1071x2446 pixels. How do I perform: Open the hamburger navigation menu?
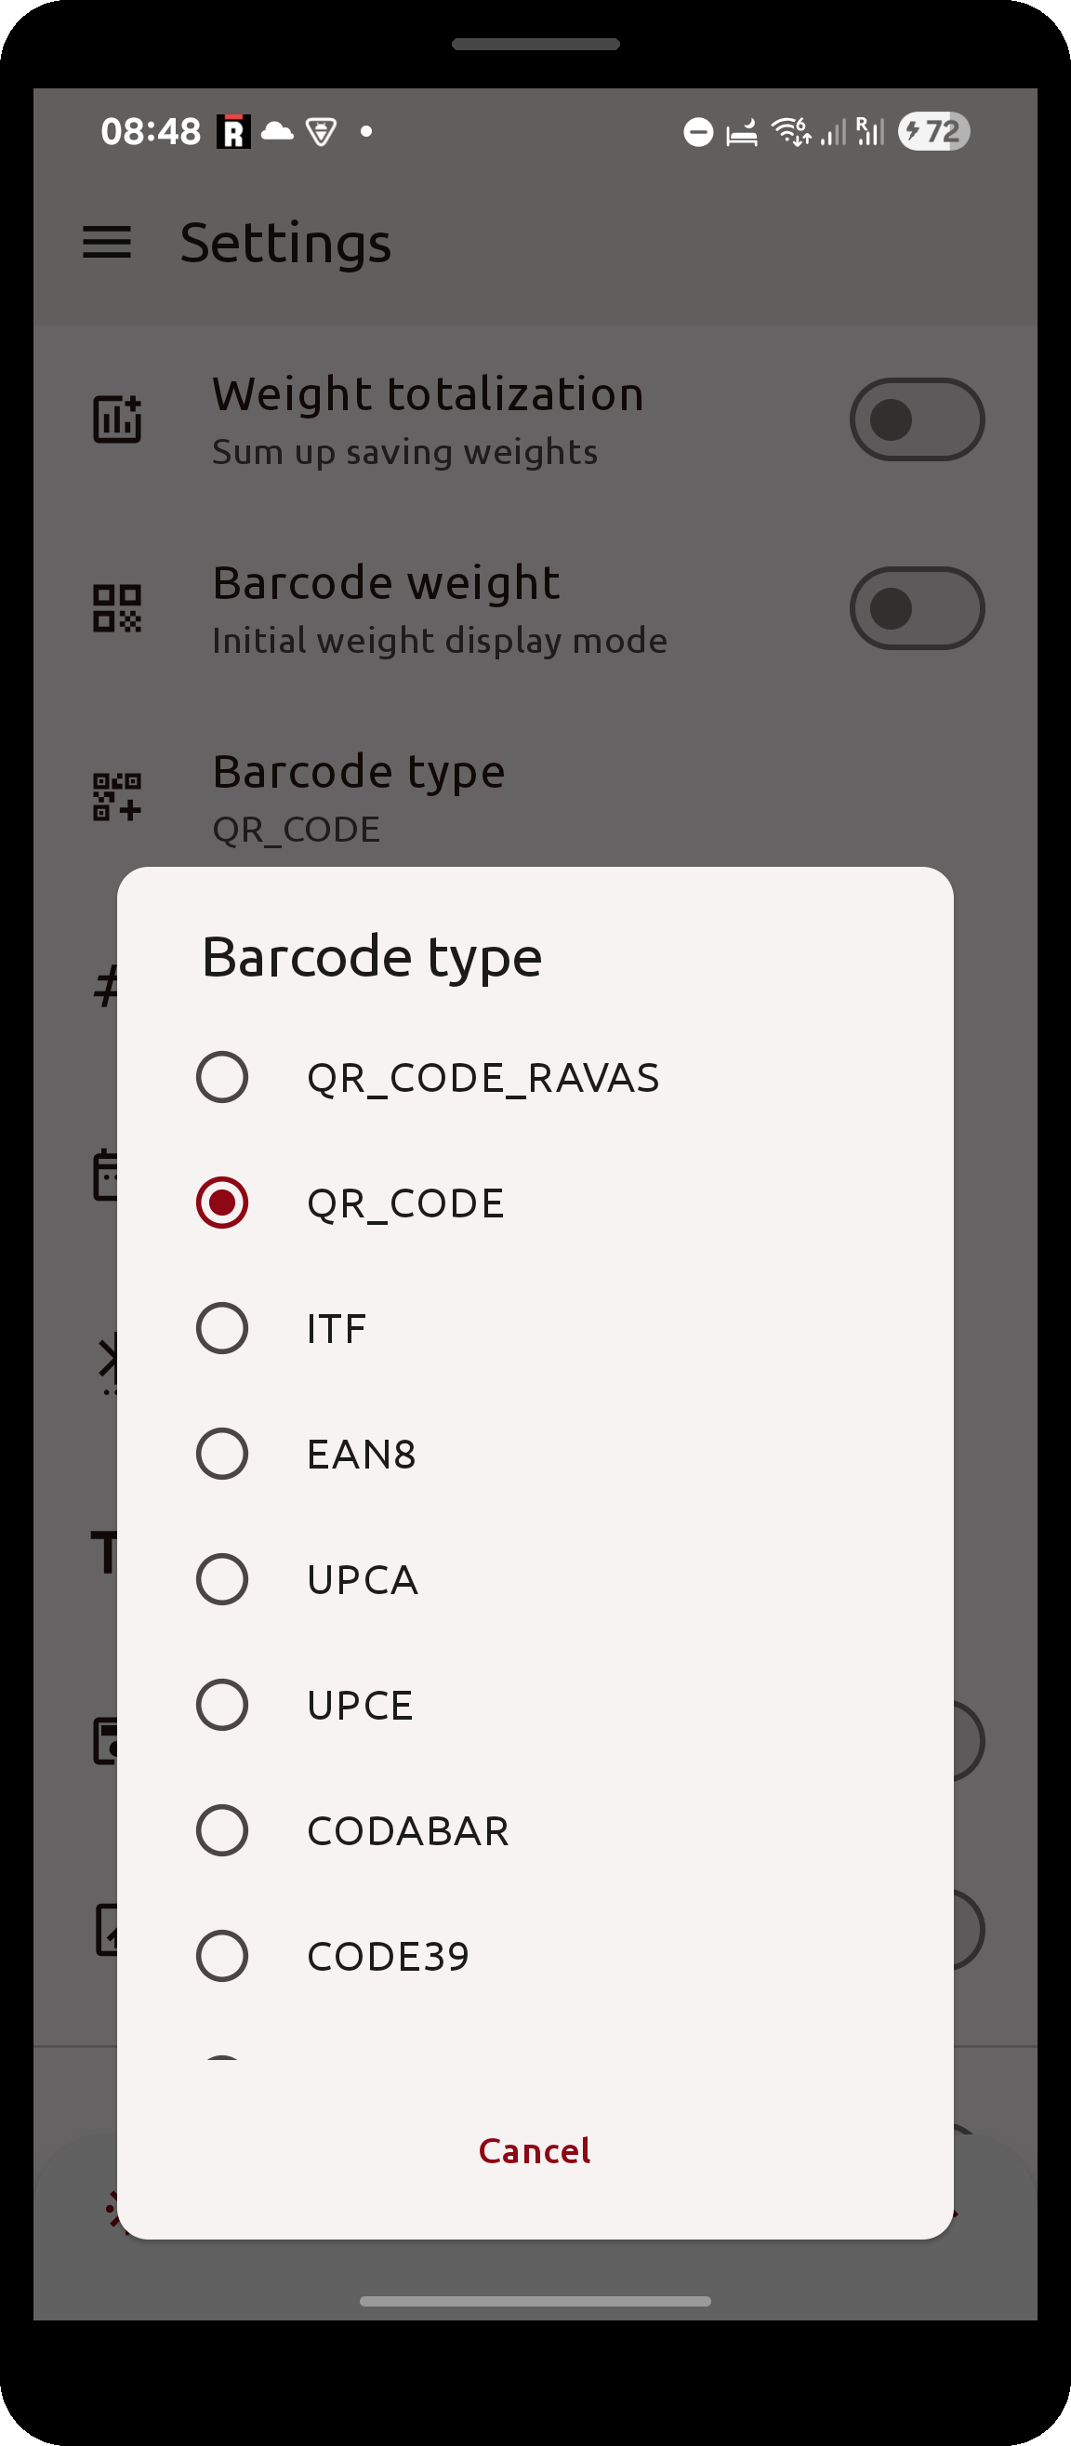coord(106,243)
